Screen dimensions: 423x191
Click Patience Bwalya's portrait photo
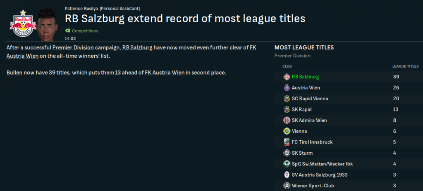(x=47, y=24)
